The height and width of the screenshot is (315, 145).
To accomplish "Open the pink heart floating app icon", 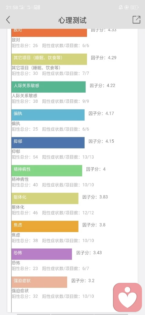I will click(127, 297).
